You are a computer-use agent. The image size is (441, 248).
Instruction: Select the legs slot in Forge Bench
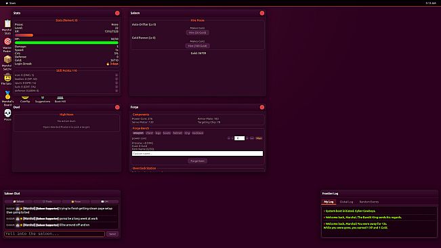click(158, 133)
